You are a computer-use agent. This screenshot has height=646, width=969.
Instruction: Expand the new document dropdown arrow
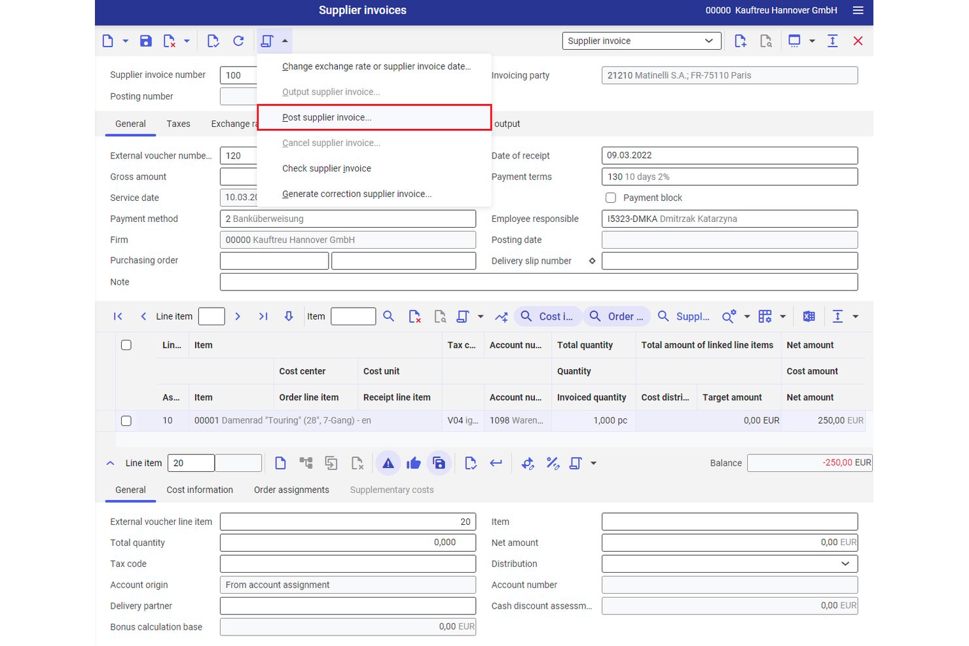(x=126, y=41)
